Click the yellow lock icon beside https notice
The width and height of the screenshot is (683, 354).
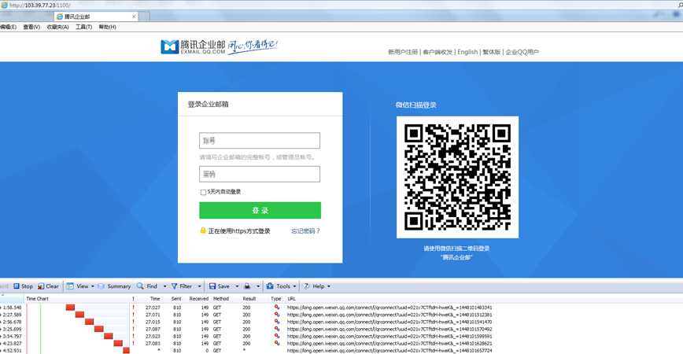[202, 230]
